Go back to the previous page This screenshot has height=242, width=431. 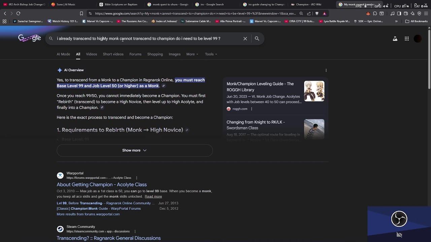tap(5, 13)
